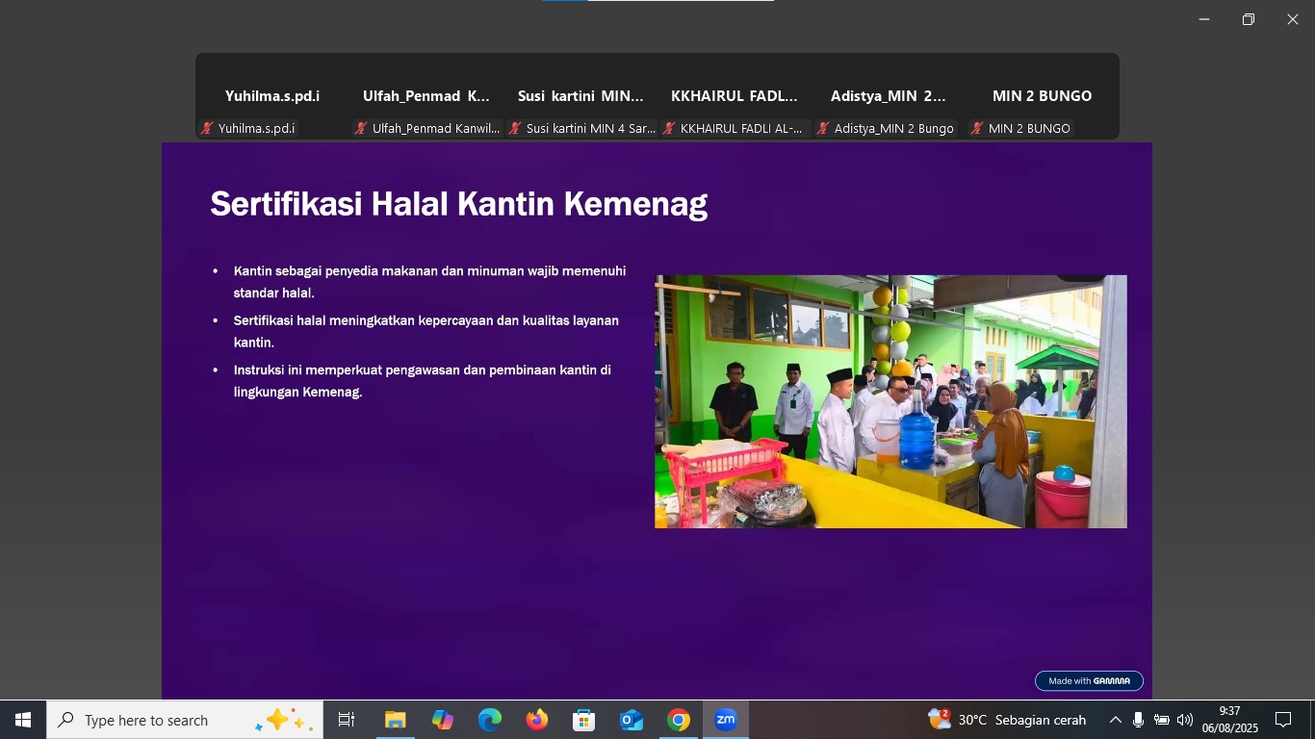Image resolution: width=1315 pixels, height=739 pixels.
Task: Launch Google Chrome from taskbar
Action: [679, 720]
